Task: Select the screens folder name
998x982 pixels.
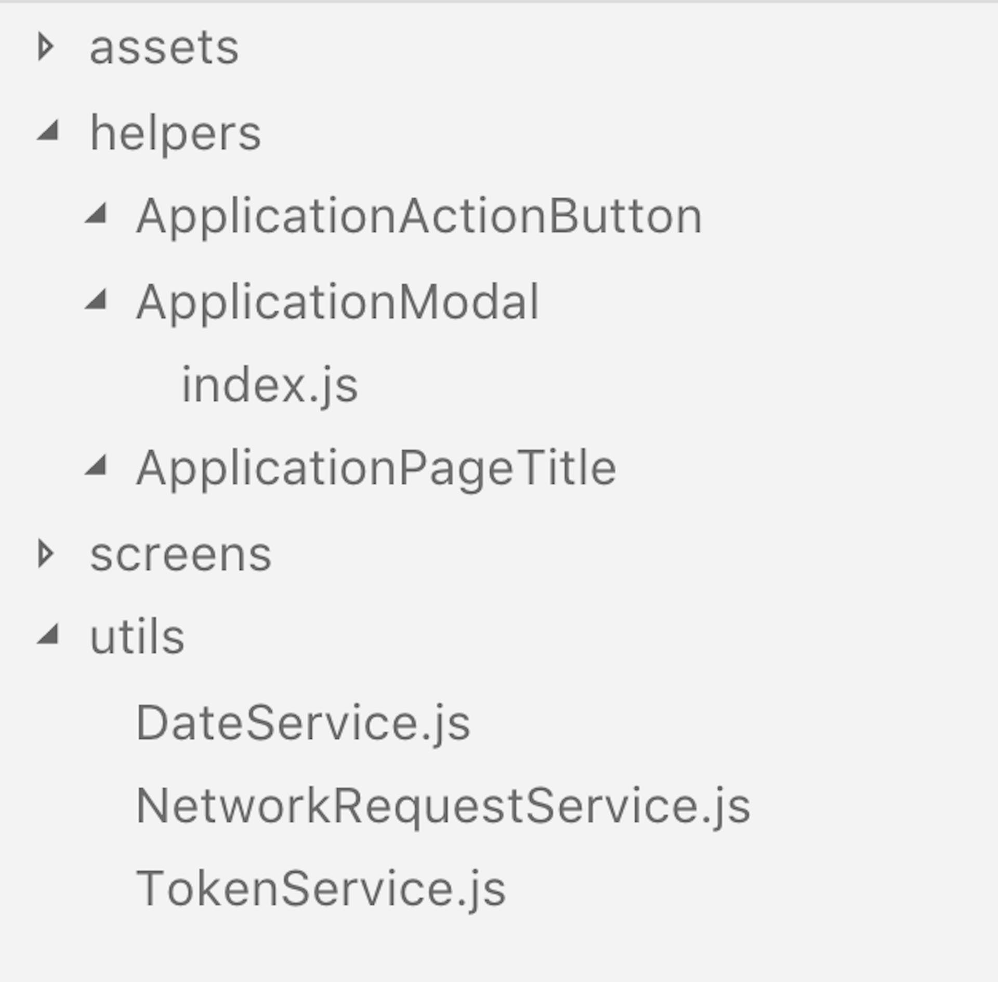Action: (x=181, y=555)
